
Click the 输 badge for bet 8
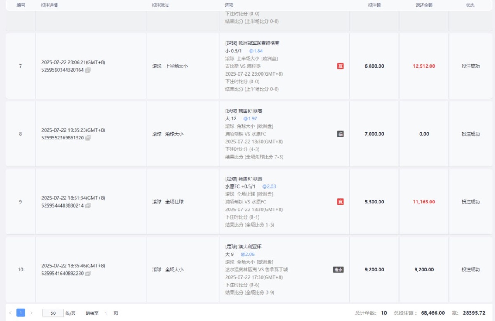click(340, 134)
